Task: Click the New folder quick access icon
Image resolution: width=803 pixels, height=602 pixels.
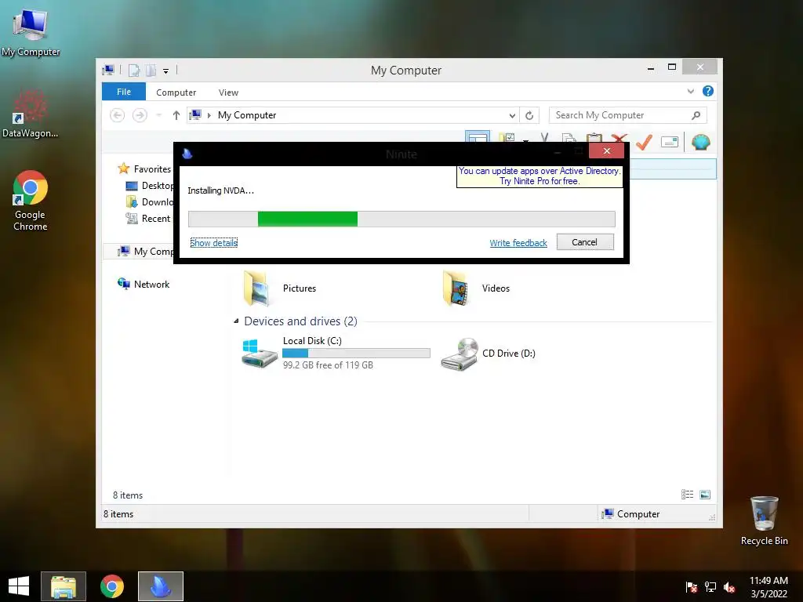Action: coord(151,71)
